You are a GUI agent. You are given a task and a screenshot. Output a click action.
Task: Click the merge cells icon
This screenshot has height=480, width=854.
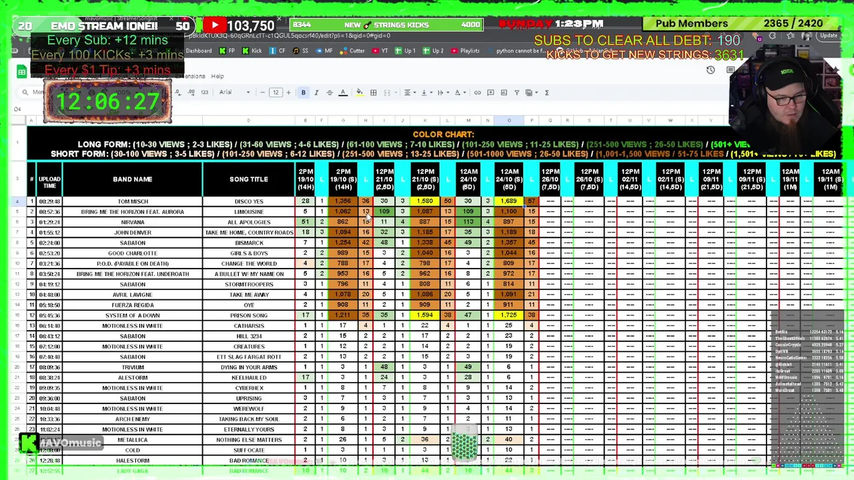(x=388, y=93)
